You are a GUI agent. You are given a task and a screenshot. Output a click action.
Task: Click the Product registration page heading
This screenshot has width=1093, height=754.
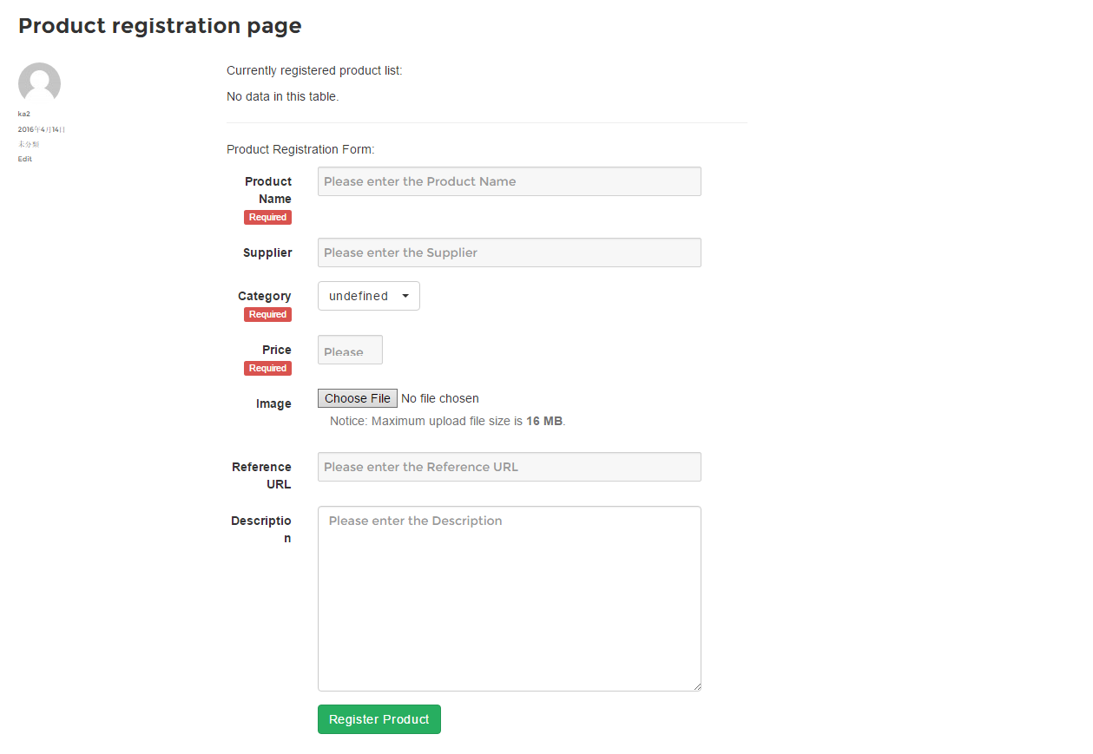(x=160, y=26)
